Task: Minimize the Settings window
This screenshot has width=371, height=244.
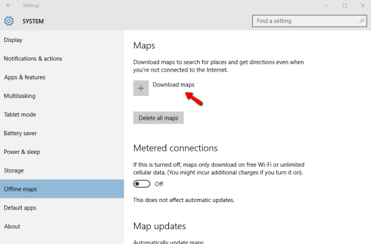Action: (327, 6)
